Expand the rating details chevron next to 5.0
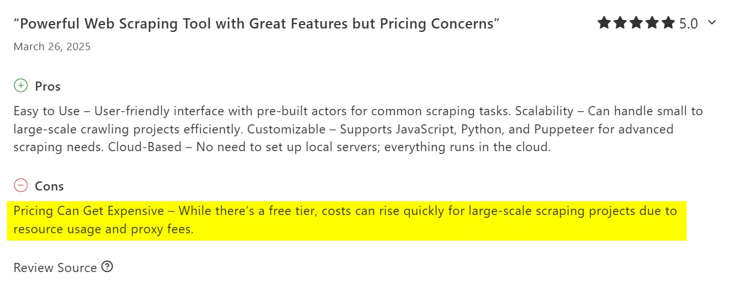Viewport: 734px width, 284px height. click(x=711, y=23)
